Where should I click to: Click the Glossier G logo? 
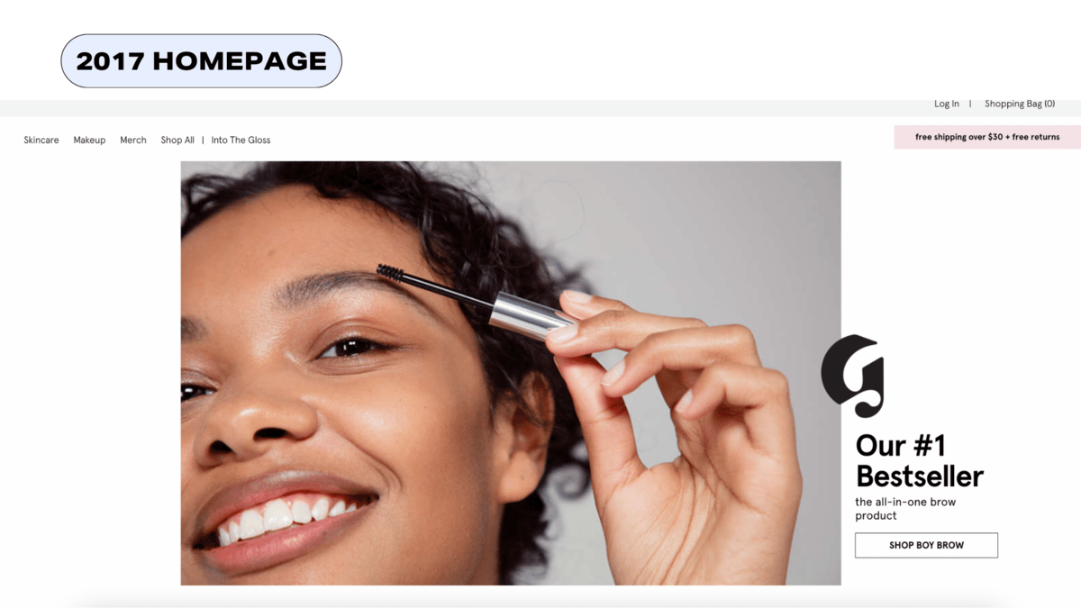tap(852, 376)
